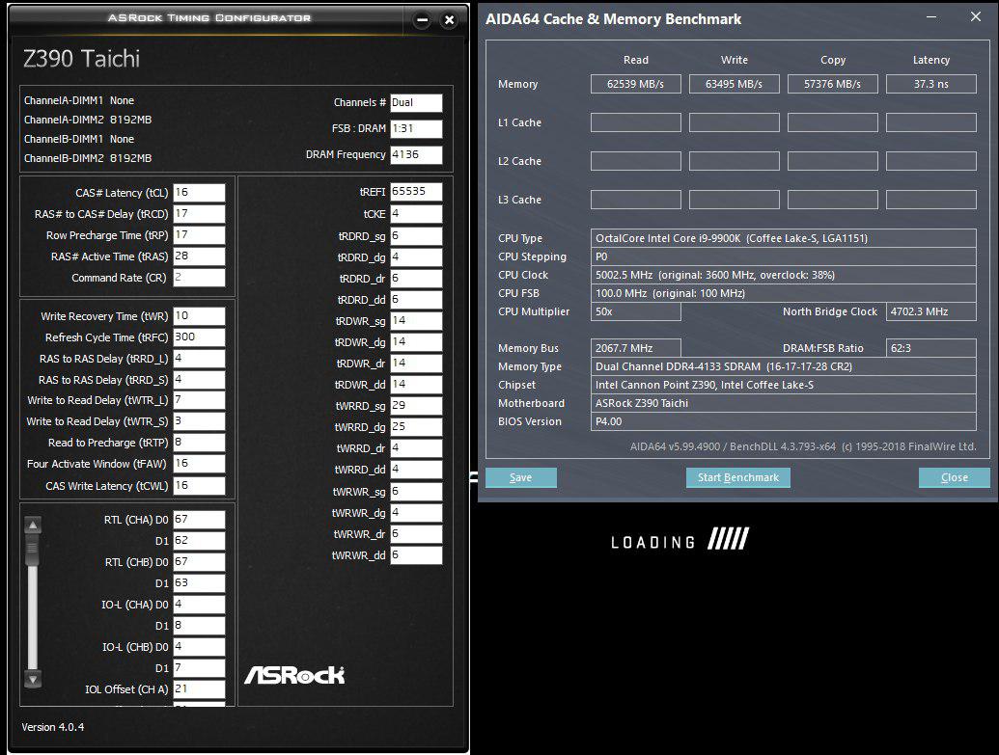Click IO-L (CHA) D0 field

(x=199, y=605)
